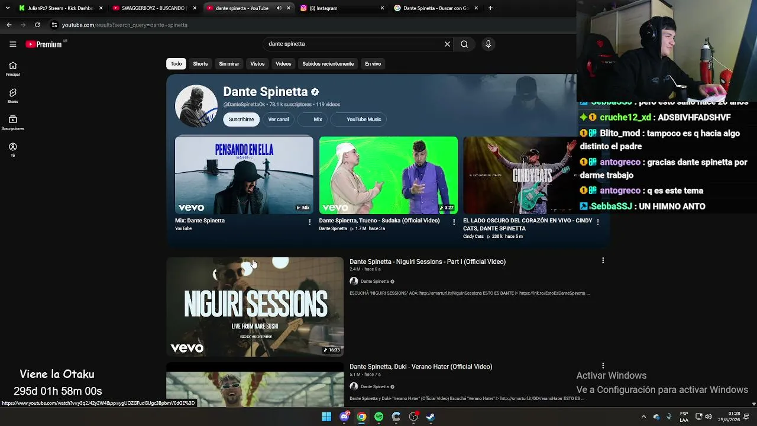
Task: Open Principal home in the sidebar
Action: 13,69
